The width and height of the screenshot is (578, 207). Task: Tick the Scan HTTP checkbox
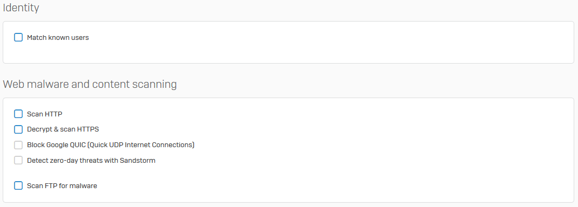pyautogui.click(x=18, y=114)
